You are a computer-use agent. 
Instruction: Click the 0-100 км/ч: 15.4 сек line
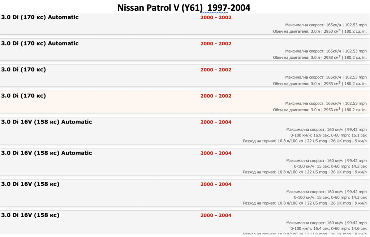click(x=328, y=228)
